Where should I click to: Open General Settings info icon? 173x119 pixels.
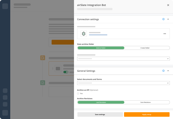click(x=163, y=71)
